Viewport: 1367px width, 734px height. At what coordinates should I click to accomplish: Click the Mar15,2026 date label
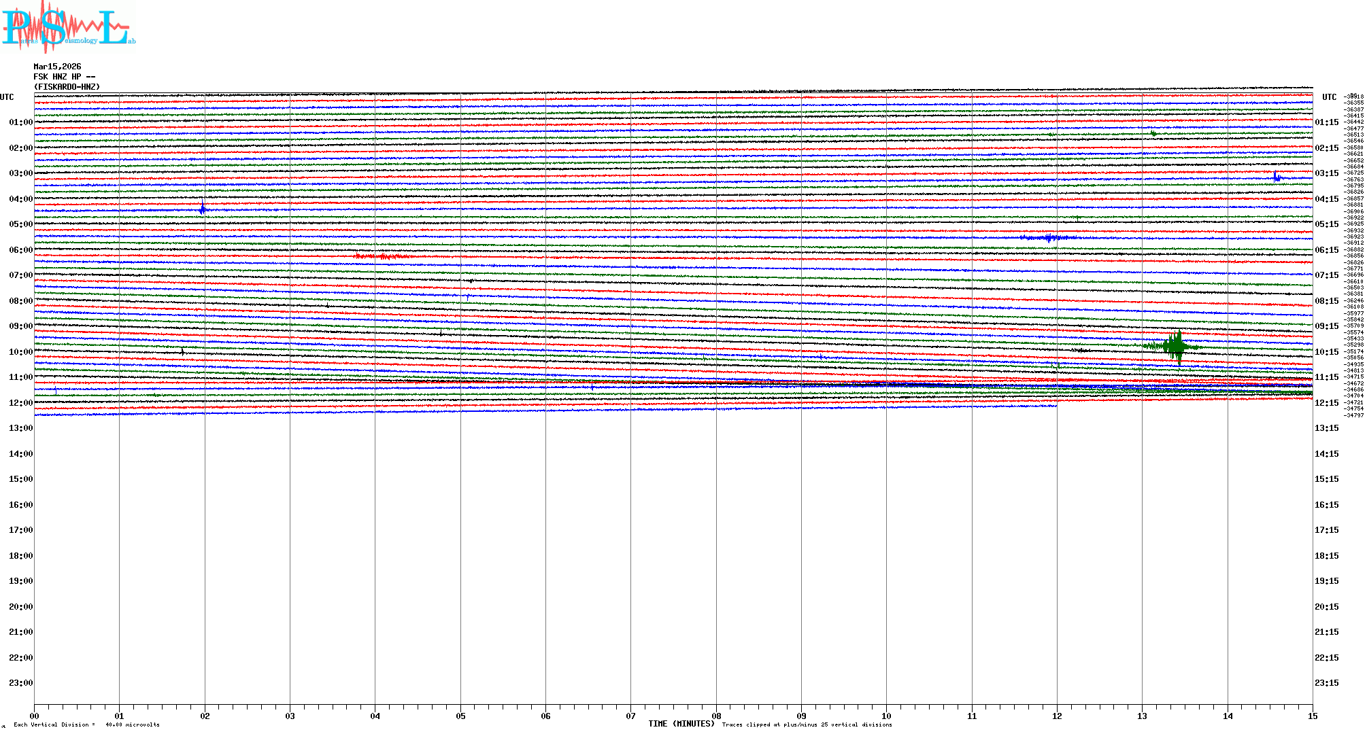(x=57, y=67)
